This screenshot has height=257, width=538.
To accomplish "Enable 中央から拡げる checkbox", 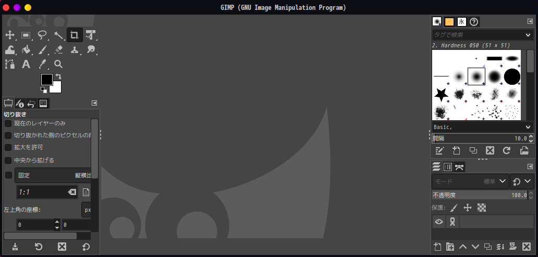I will pos(8,160).
